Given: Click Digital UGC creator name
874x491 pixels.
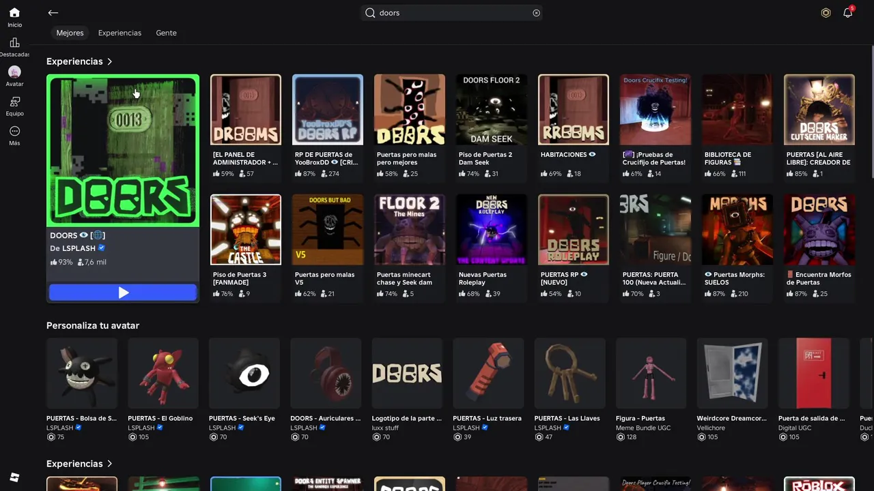Looking at the screenshot, I should pos(795,428).
